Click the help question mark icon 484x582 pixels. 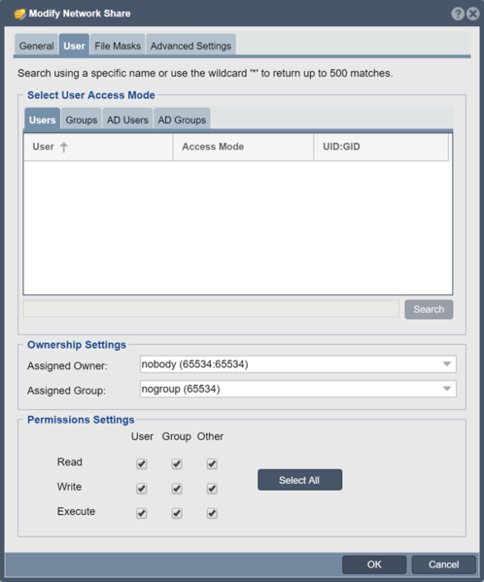pos(458,14)
